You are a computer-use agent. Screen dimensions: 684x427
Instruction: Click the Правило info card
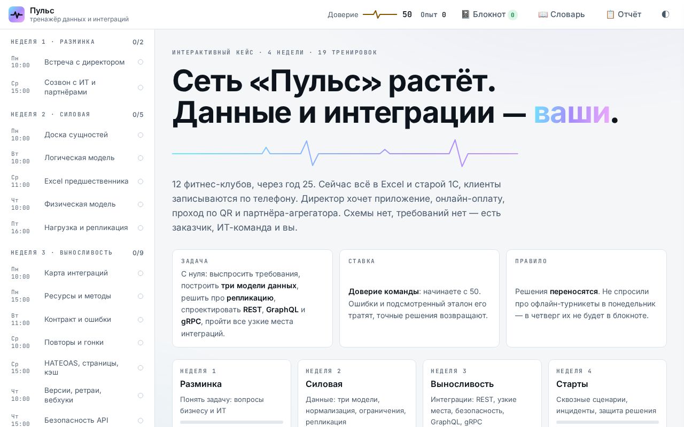pos(586,298)
